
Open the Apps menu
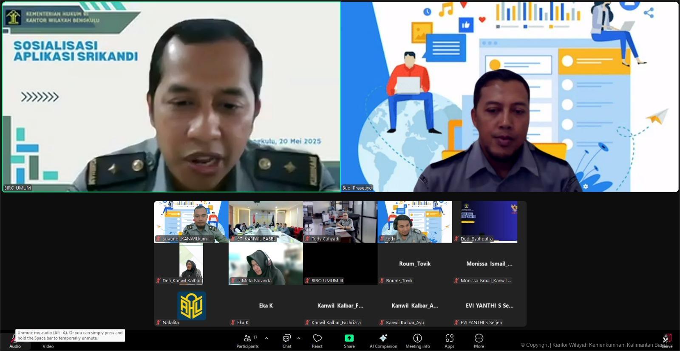tap(449, 341)
